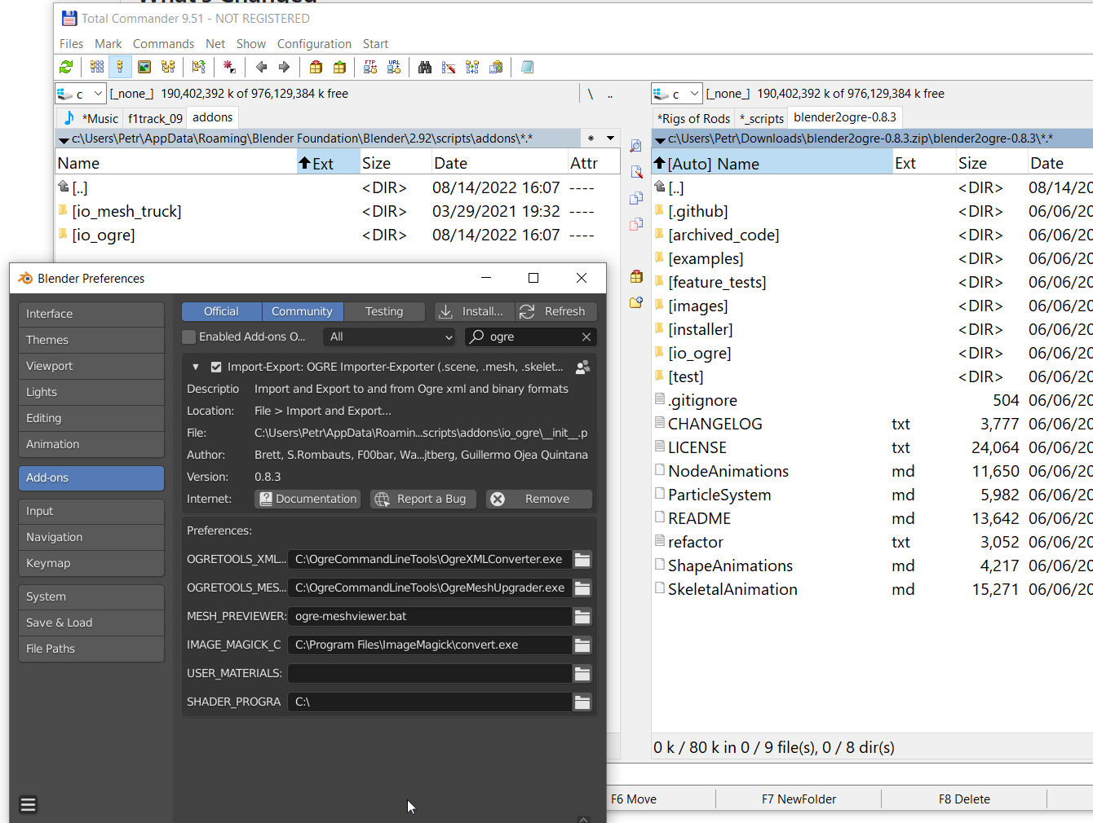Click the new folder icon in vertical bar

tap(636, 302)
